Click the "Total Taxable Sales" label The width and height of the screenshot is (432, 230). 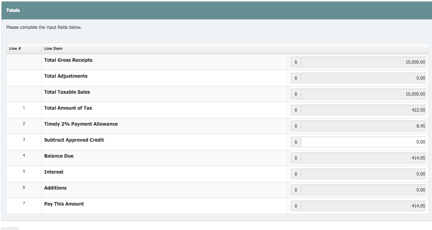pos(67,92)
